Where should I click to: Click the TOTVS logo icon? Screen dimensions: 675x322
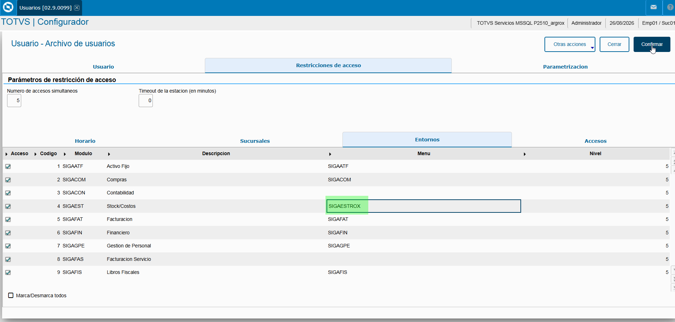pyautogui.click(x=8, y=7)
